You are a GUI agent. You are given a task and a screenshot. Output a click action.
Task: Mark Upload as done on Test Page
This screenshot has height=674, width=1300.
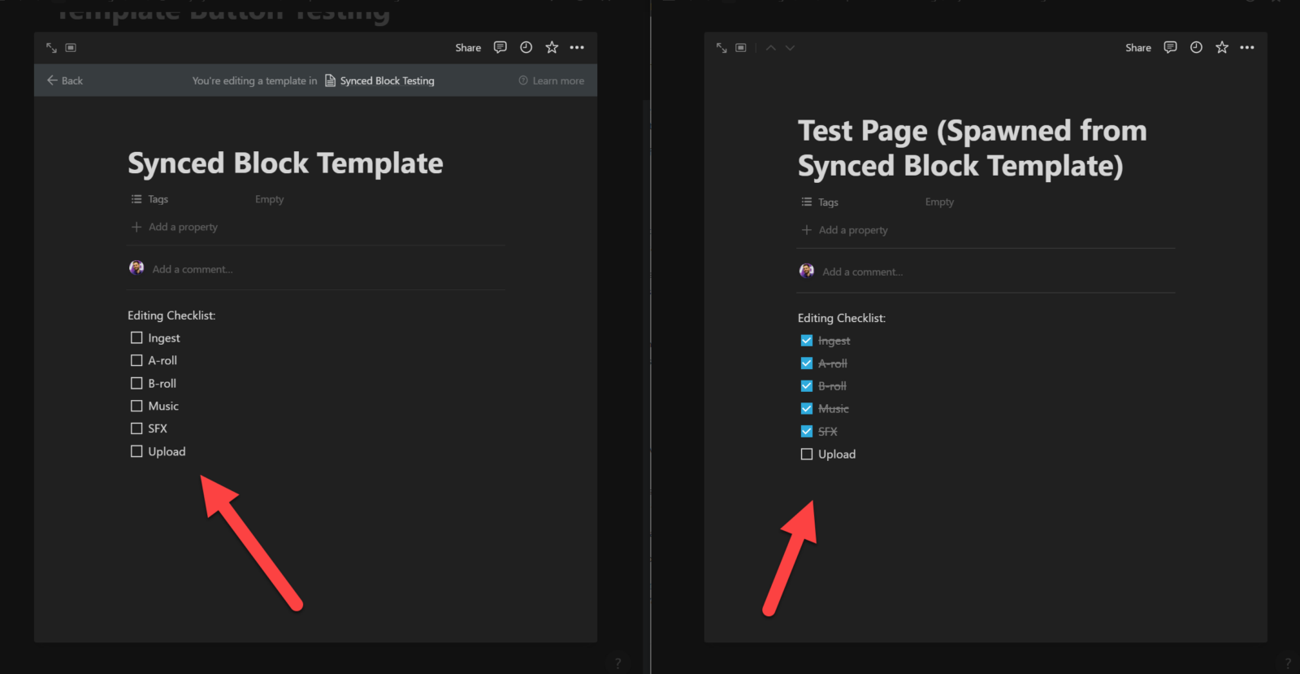[x=807, y=454]
